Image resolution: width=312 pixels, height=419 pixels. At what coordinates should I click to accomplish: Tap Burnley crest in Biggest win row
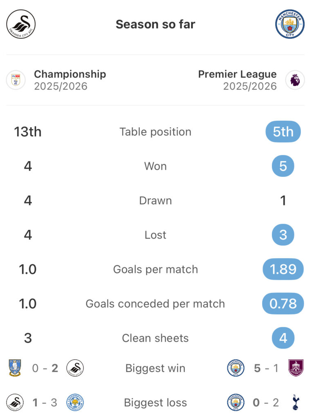296,368
